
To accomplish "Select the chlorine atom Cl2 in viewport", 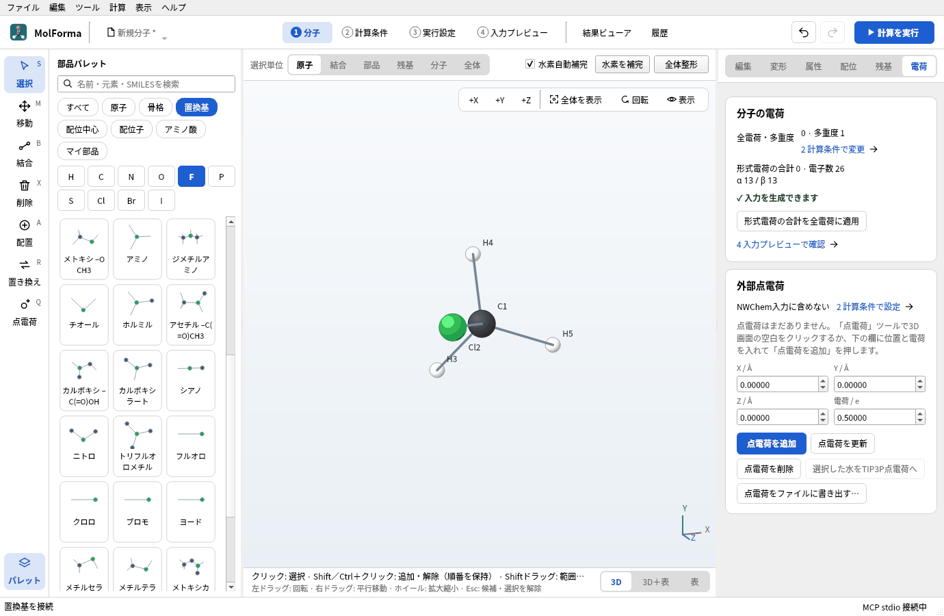I will coord(452,327).
